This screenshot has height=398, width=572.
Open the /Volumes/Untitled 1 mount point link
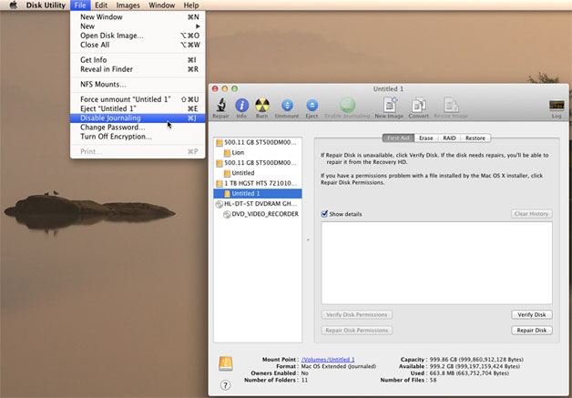click(328, 360)
